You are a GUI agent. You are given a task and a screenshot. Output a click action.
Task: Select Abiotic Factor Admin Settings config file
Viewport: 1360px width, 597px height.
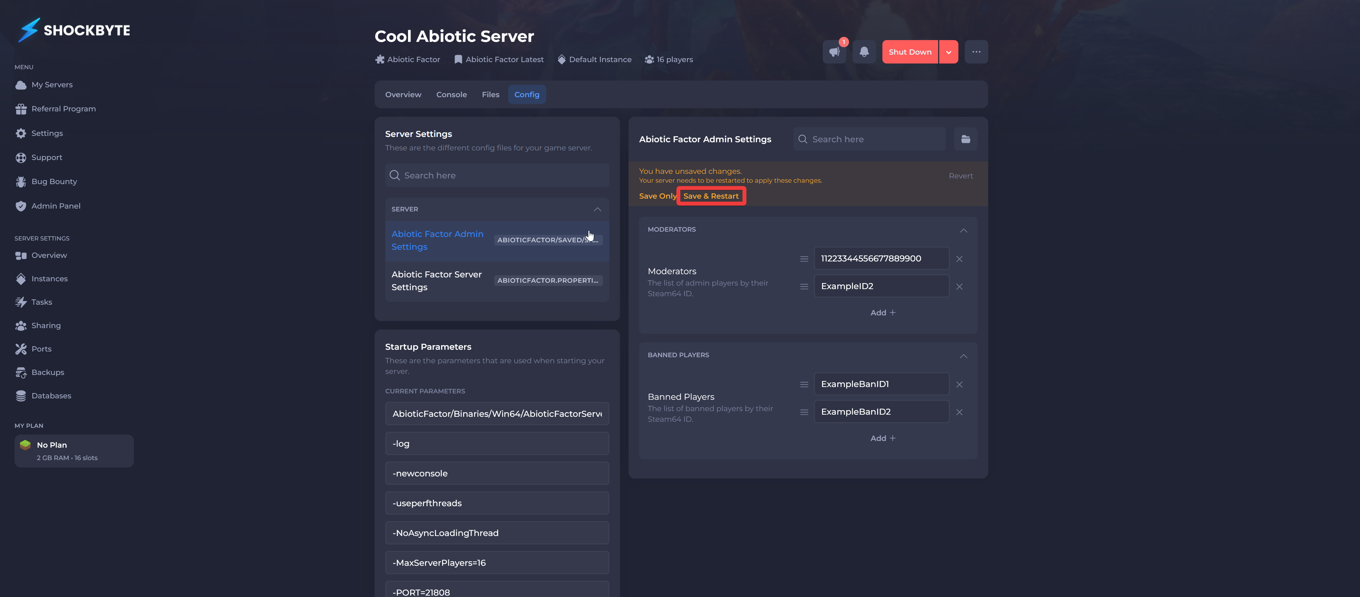[x=497, y=241]
